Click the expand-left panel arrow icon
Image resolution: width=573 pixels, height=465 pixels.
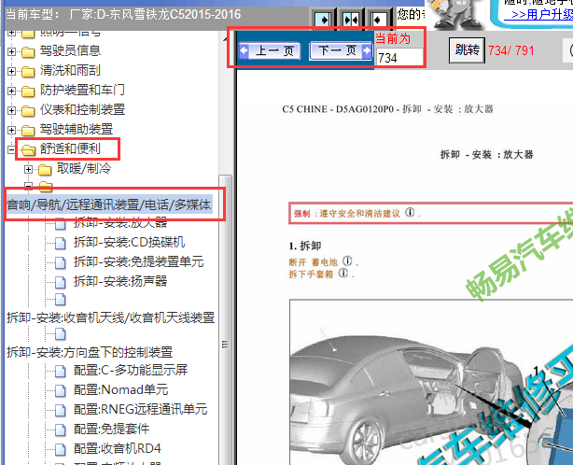pyautogui.click(x=378, y=19)
